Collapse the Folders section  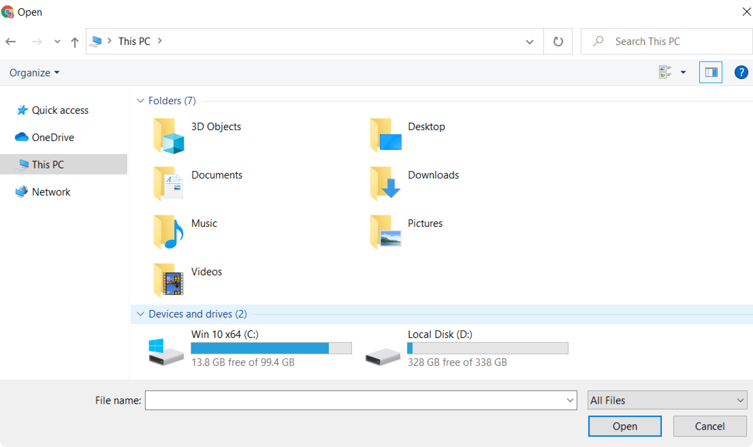[x=140, y=100]
